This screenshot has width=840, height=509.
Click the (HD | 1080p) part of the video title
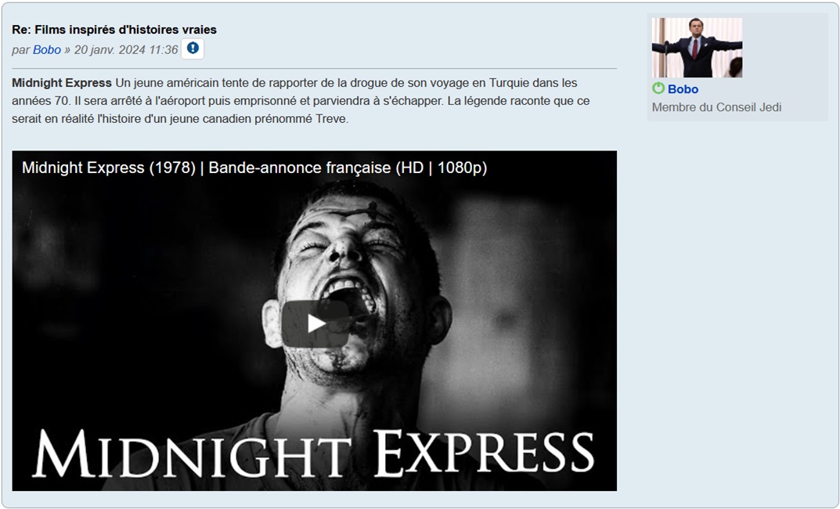click(x=442, y=168)
